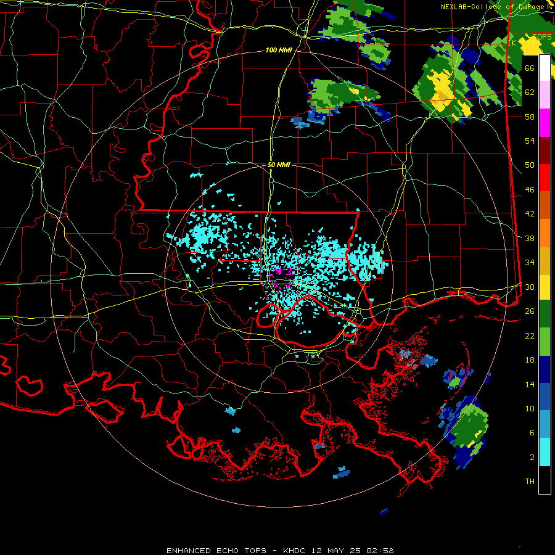Click the legend value "10"
This screenshot has width=555, height=555.
coord(530,409)
